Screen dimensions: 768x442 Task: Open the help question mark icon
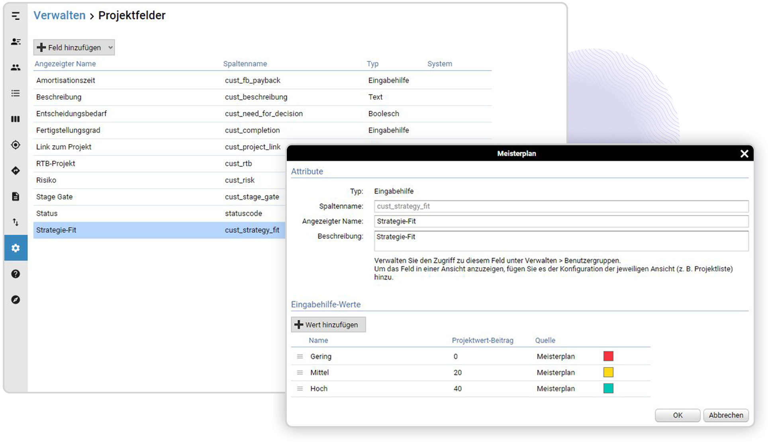pos(16,274)
